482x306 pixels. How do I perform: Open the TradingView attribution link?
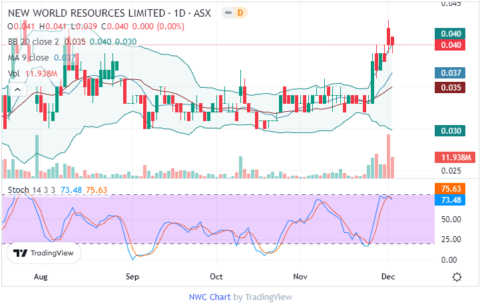(268, 297)
